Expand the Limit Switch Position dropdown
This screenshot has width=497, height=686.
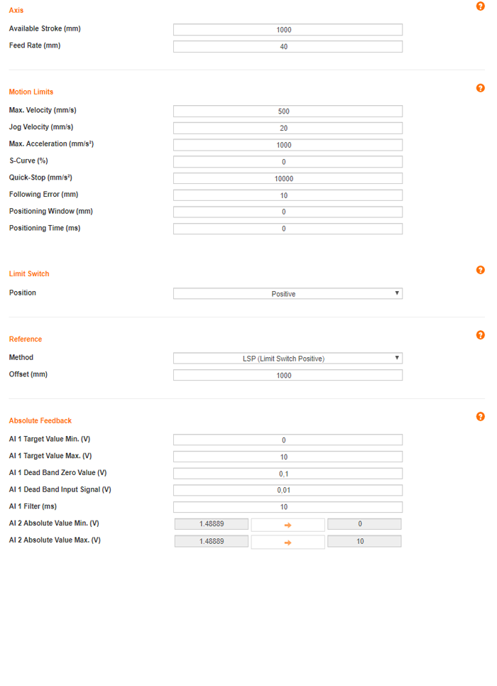click(x=288, y=293)
